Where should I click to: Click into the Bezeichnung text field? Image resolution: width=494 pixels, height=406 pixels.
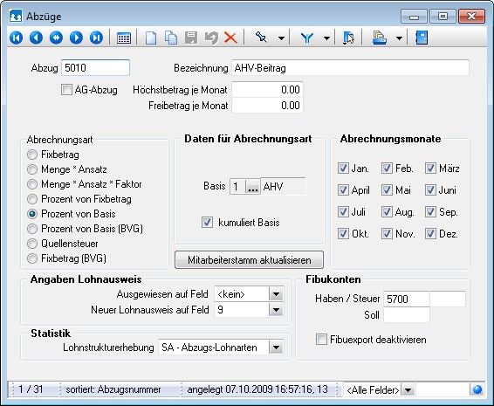(350, 68)
